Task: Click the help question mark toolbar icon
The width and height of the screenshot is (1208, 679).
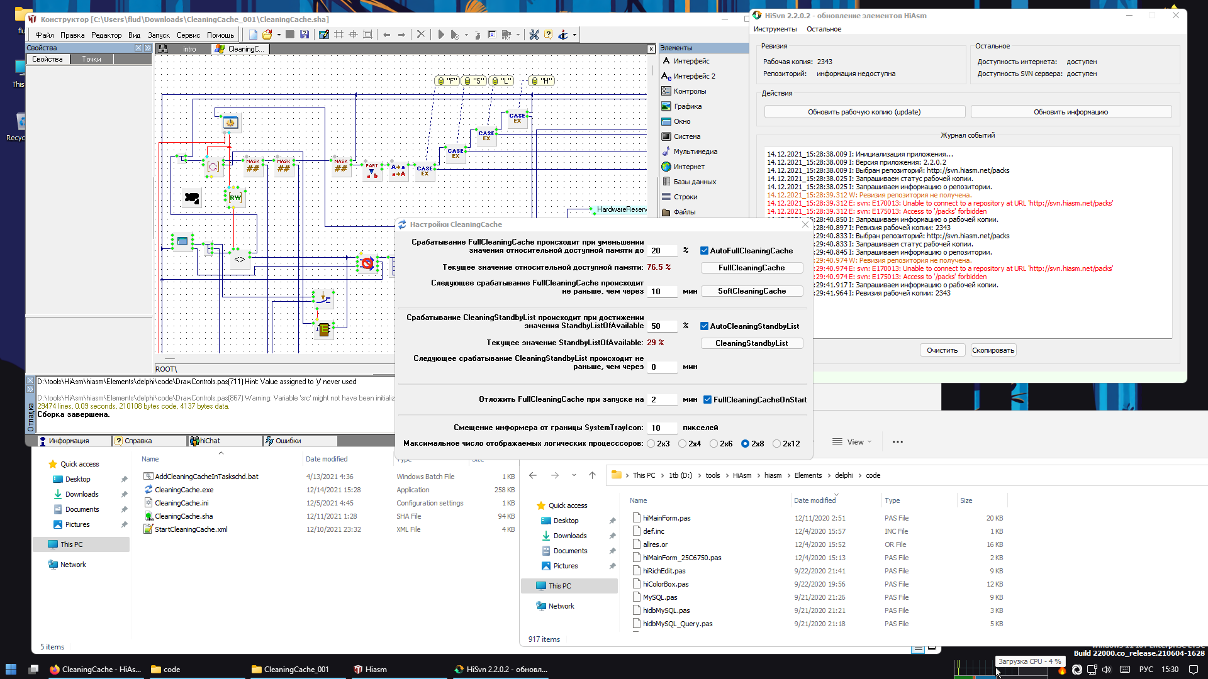Action: (548, 35)
